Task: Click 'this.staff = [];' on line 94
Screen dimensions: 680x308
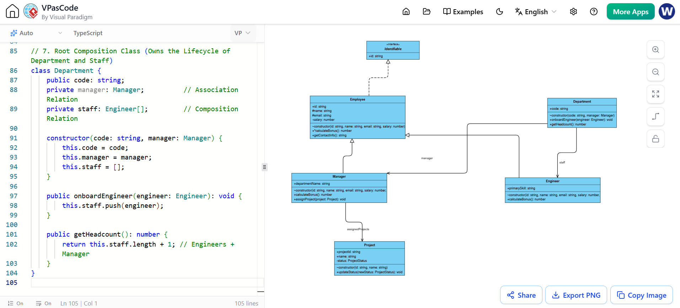Action: (x=93, y=167)
